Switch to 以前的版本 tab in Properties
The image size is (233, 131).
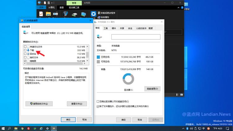tap(141, 28)
